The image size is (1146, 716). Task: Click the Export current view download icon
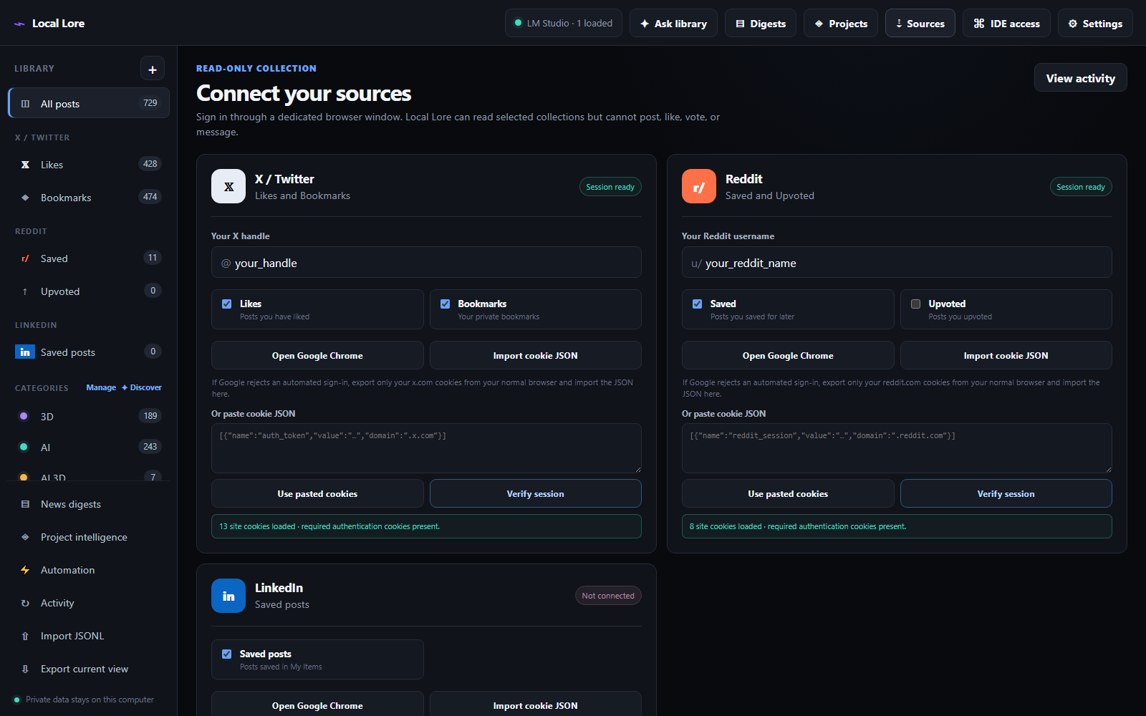click(x=25, y=669)
